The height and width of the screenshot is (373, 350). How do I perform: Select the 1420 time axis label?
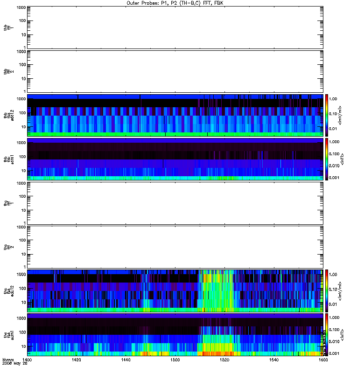point(77,359)
